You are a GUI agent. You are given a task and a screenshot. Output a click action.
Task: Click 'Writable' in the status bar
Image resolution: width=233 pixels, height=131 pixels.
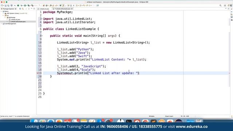151,116
